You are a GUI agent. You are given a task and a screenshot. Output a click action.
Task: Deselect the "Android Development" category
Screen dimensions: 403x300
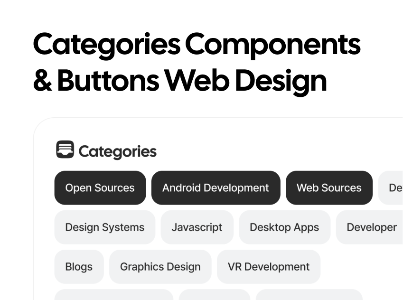tap(216, 187)
